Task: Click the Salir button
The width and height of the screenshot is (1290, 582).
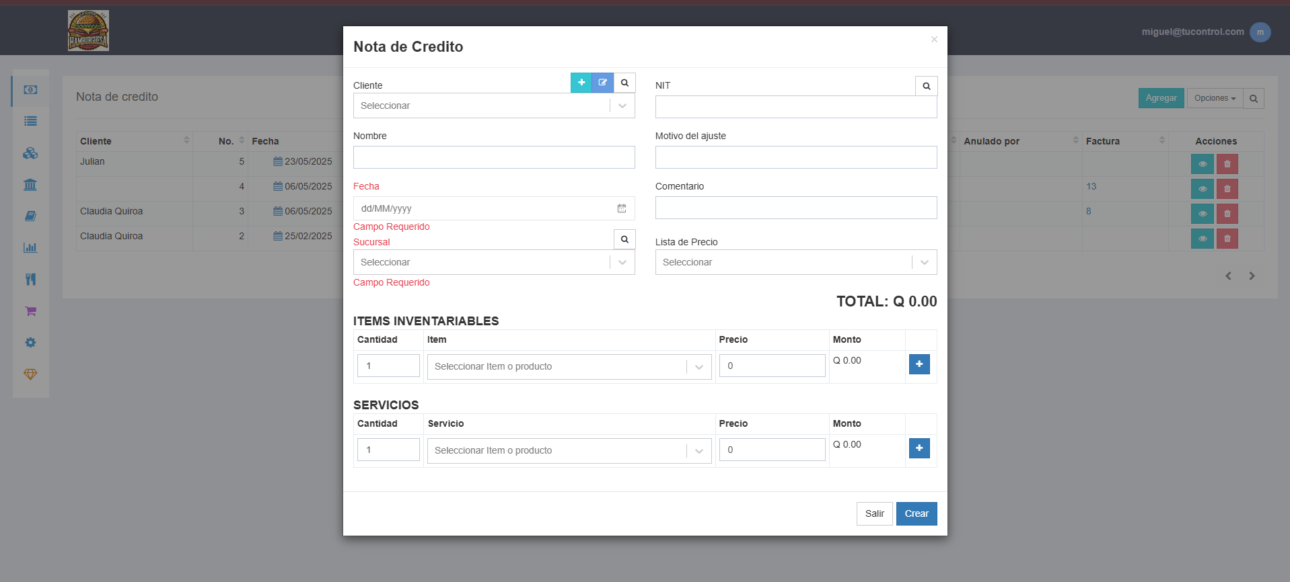Action: tap(875, 513)
